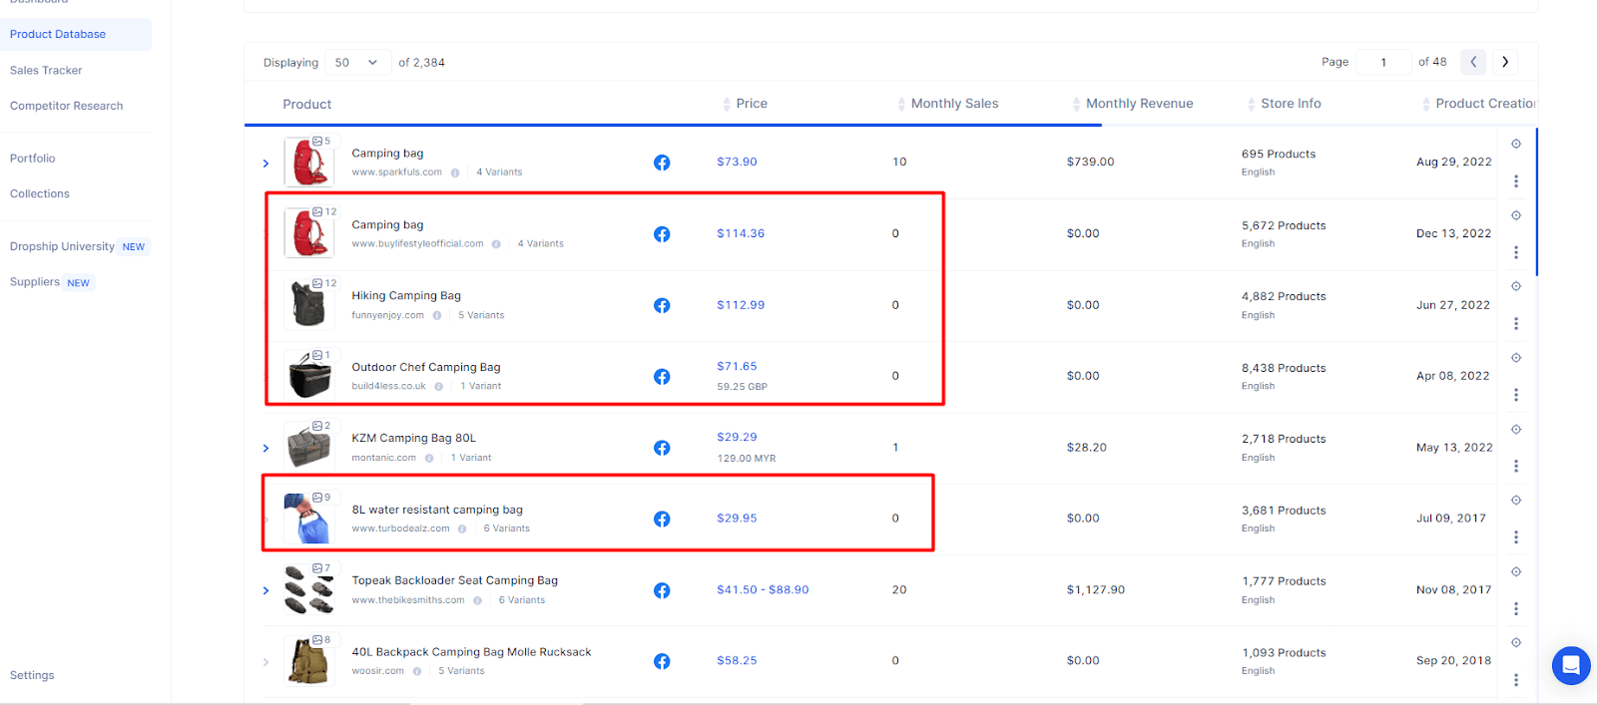The image size is (1597, 705).
Task: Click Facebook icon for KZM Camping Bag 80L
Action: pos(662,448)
